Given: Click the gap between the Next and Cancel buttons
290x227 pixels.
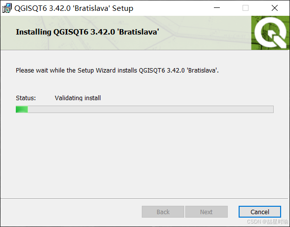Looking at the screenshot, I should point(233,212).
